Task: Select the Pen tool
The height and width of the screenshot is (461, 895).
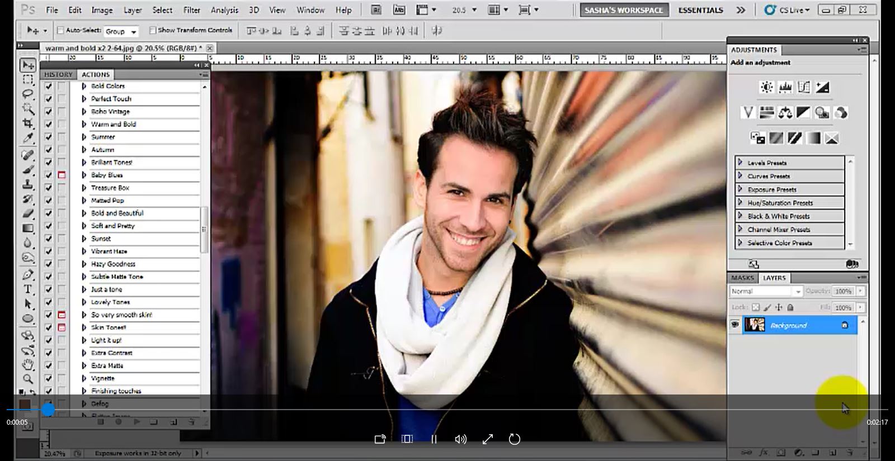Action: (x=27, y=275)
